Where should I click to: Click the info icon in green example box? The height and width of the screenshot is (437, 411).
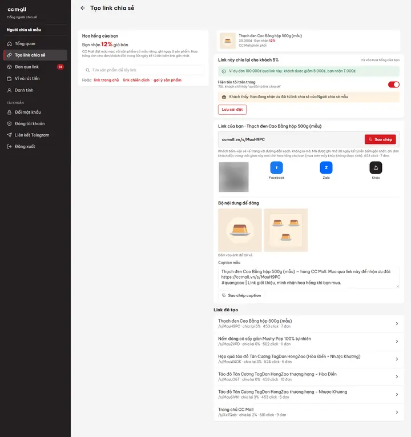click(x=224, y=71)
